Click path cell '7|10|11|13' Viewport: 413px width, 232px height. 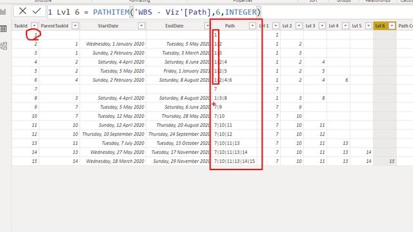pos(227,143)
